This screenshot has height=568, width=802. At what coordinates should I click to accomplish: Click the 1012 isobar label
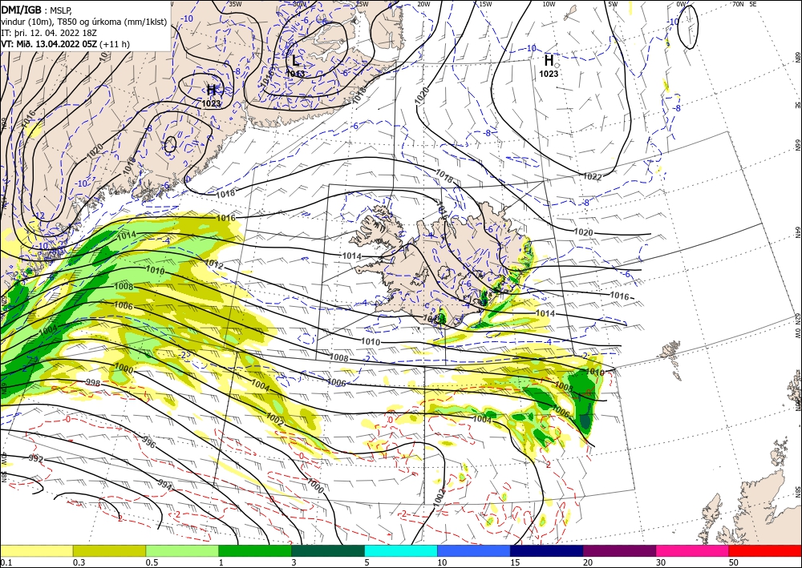pyautogui.click(x=214, y=264)
